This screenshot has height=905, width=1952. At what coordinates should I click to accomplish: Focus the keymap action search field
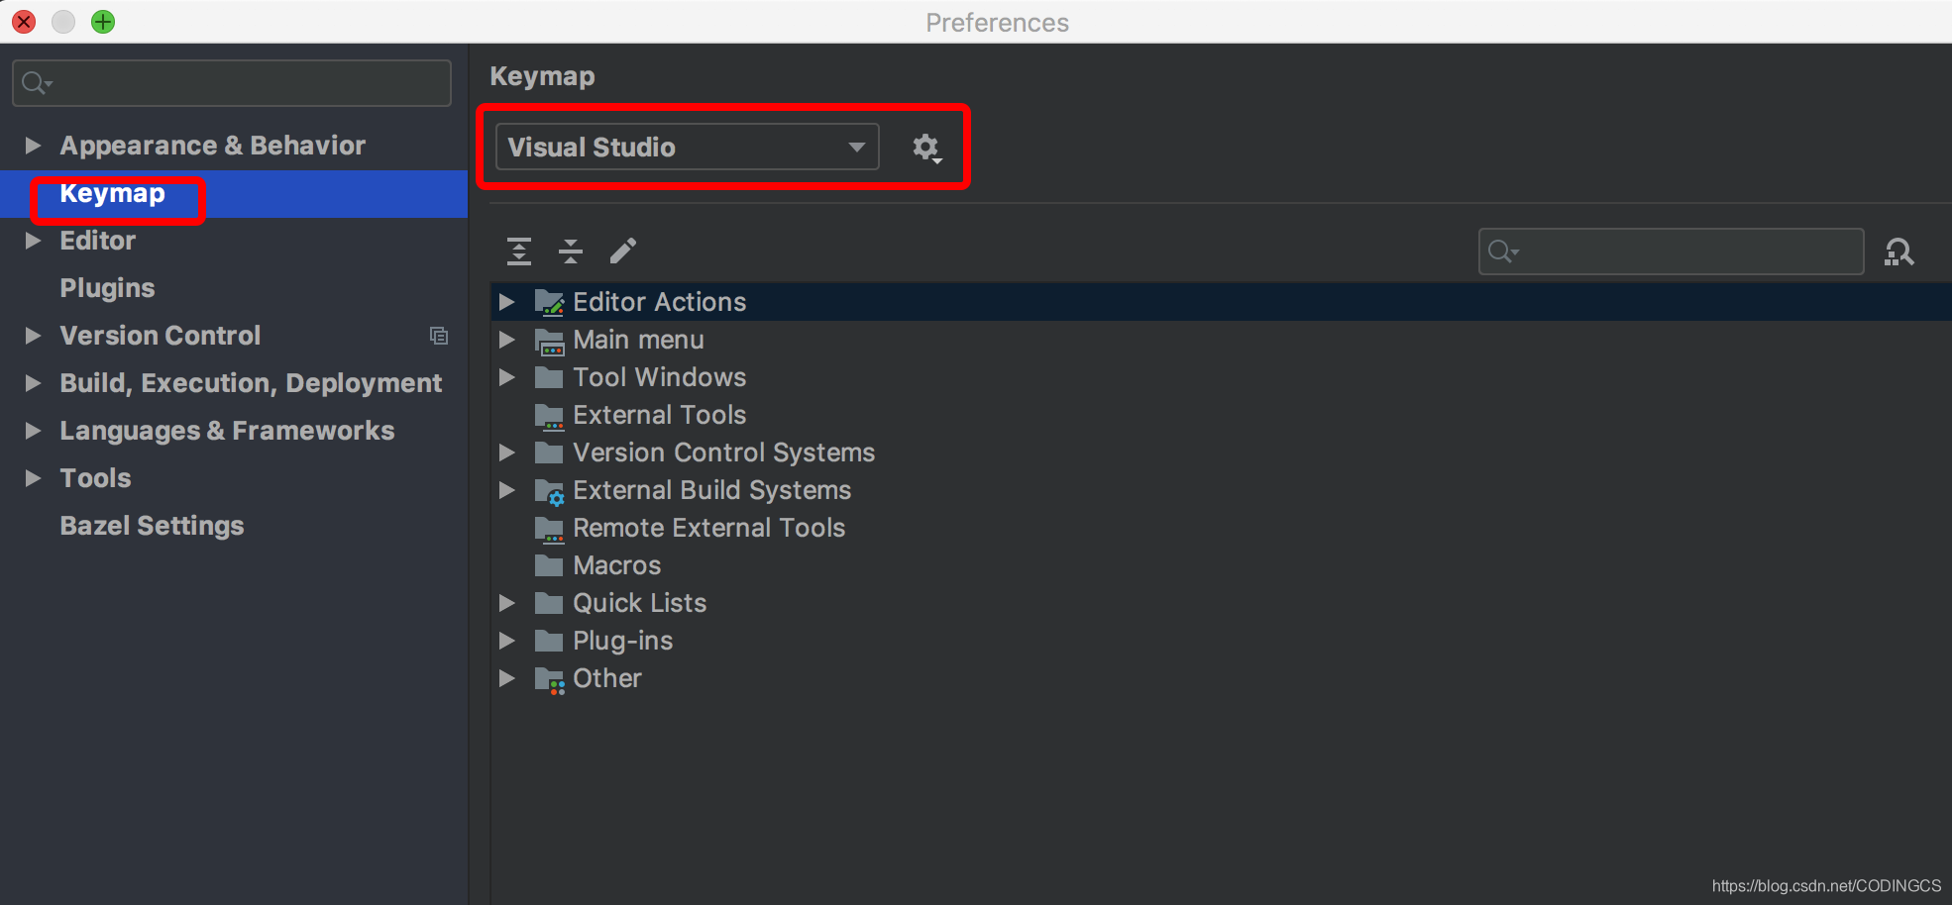pos(1672,251)
